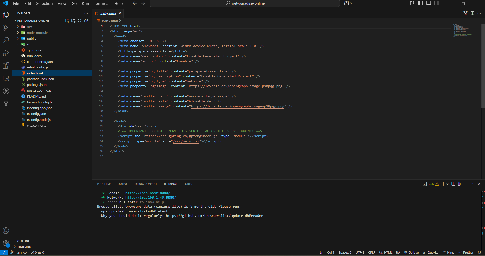Refresh the Explorer file tree
This screenshot has width=485, height=256.
(80, 21)
